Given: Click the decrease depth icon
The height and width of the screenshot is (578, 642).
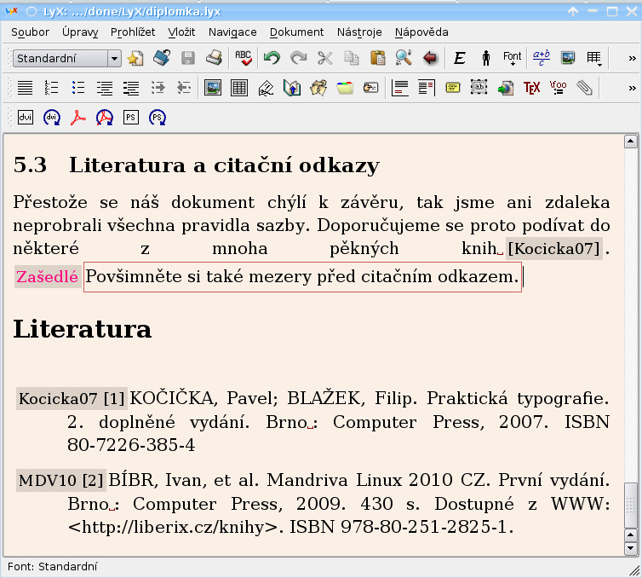Looking at the screenshot, I should 184,88.
